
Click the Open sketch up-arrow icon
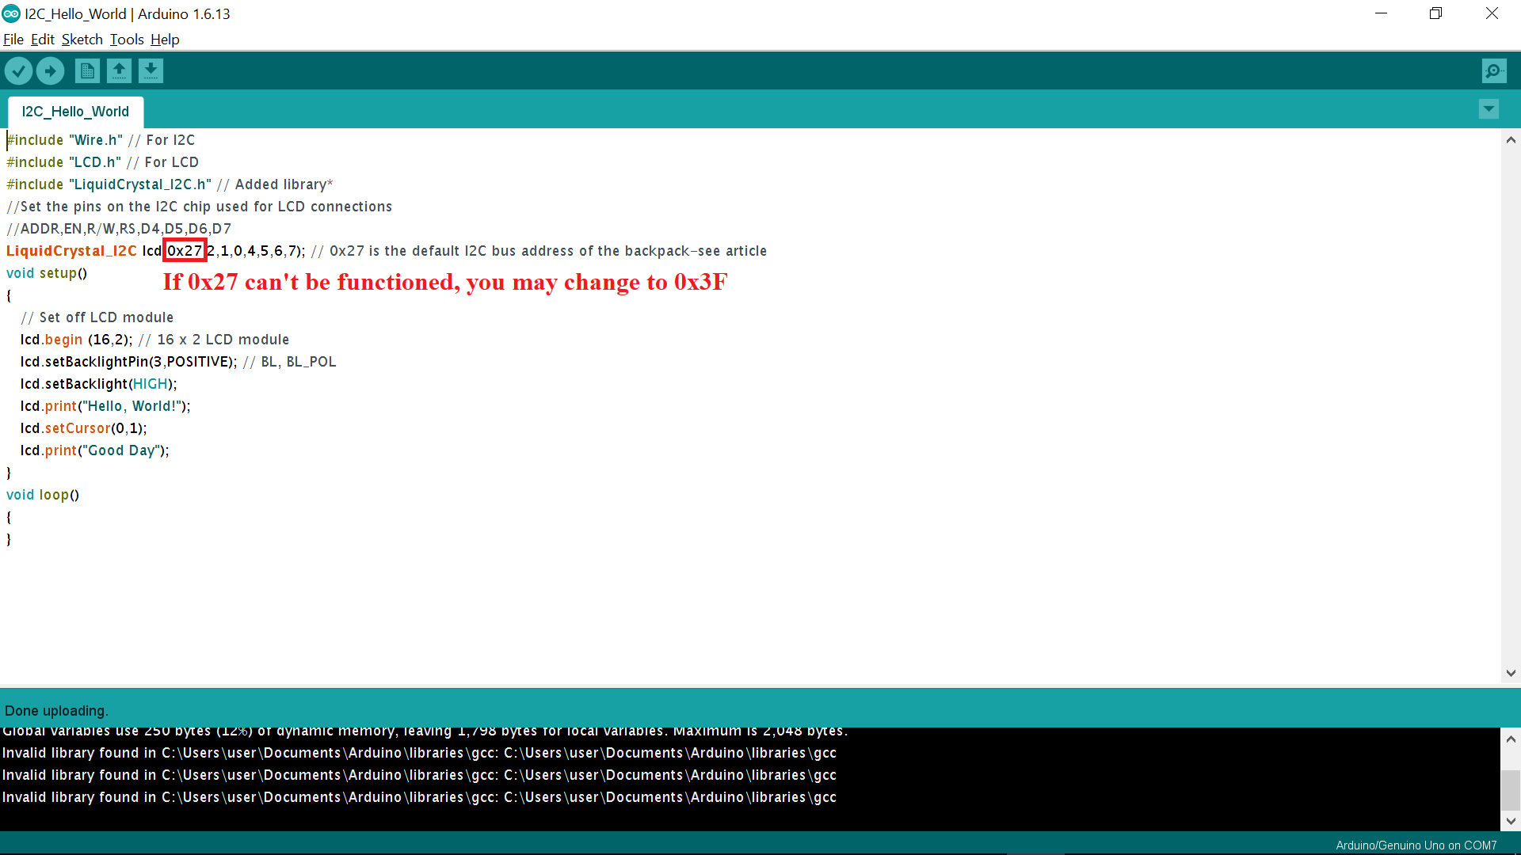pyautogui.click(x=119, y=71)
